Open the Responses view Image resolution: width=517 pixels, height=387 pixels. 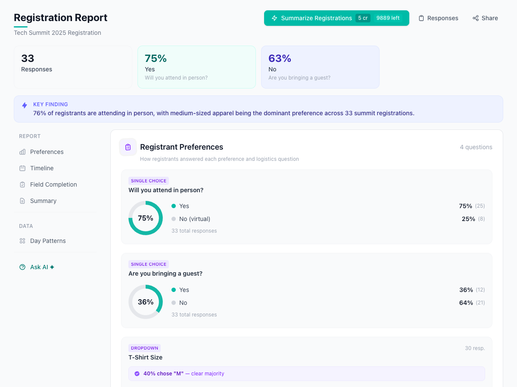pos(438,18)
